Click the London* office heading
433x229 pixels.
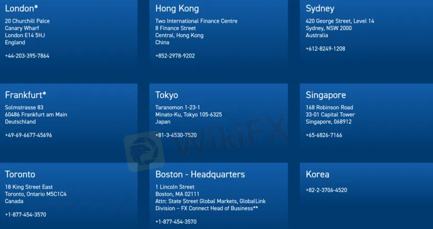22,9
